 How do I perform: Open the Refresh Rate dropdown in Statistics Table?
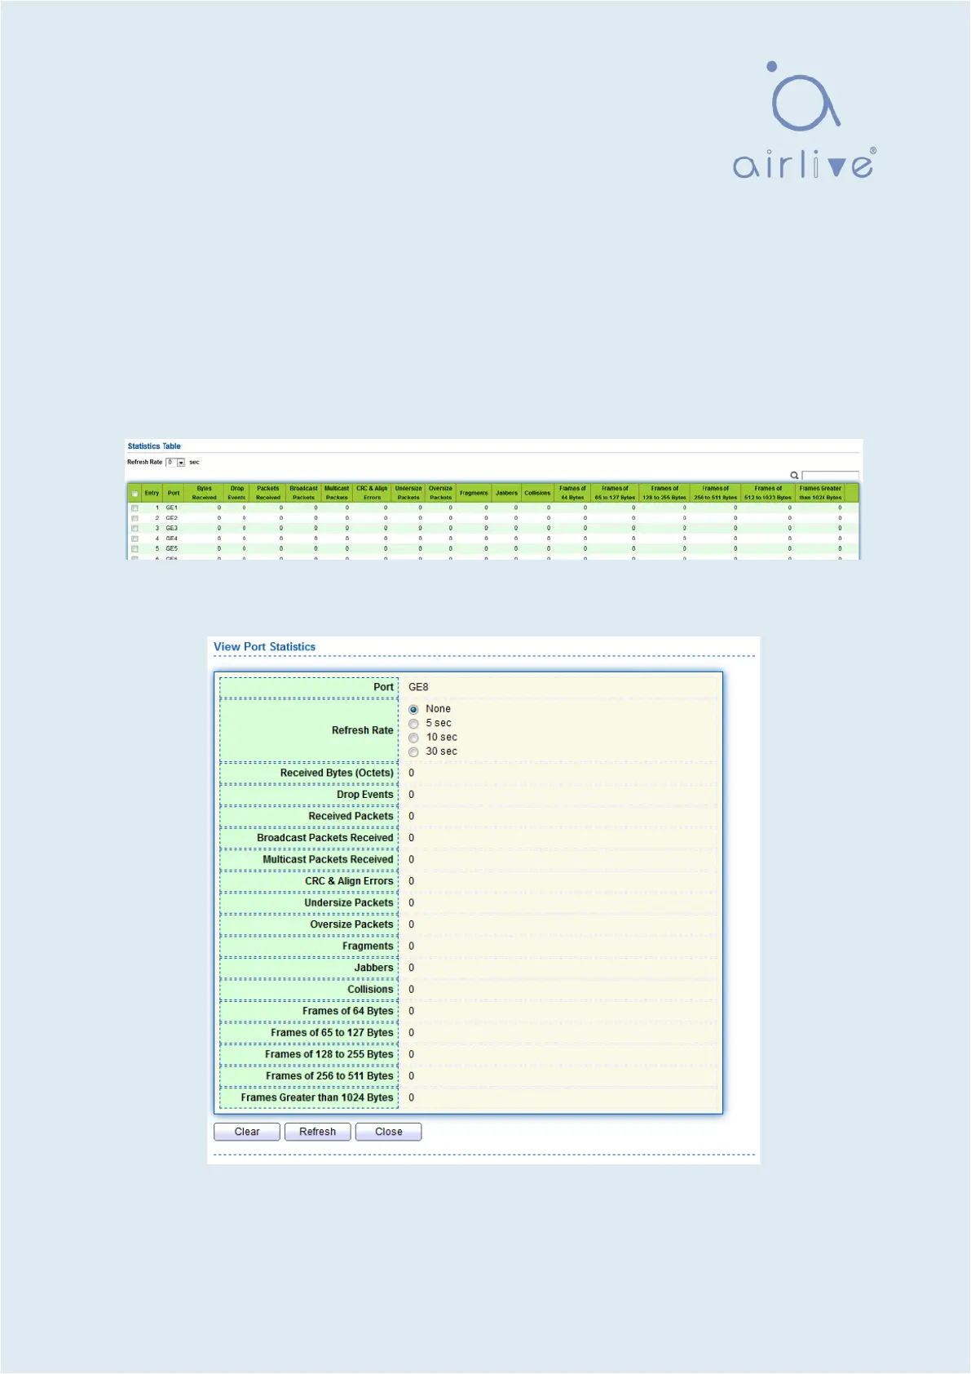point(180,463)
